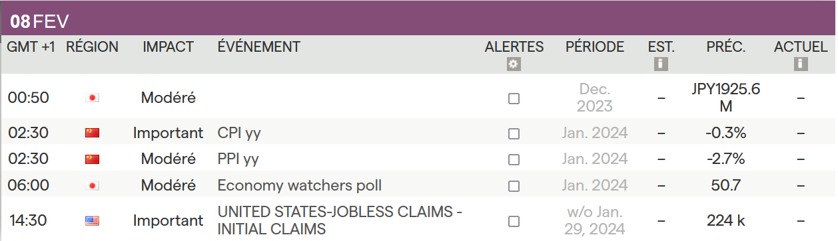
Task: Click China flag beside PPI yy
Action: pos(93,159)
